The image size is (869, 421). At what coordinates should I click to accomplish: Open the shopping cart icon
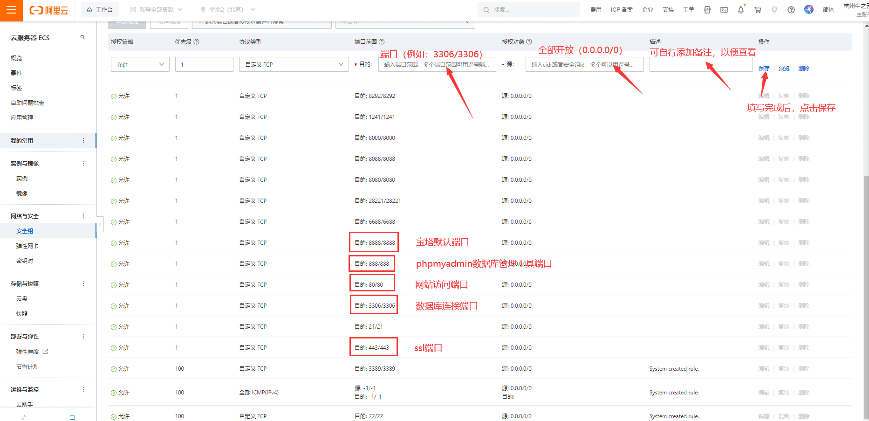point(758,10)
